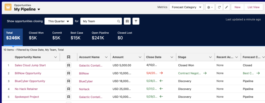Open the NoHack account link

pyautogui.click(x=84, y=89)
